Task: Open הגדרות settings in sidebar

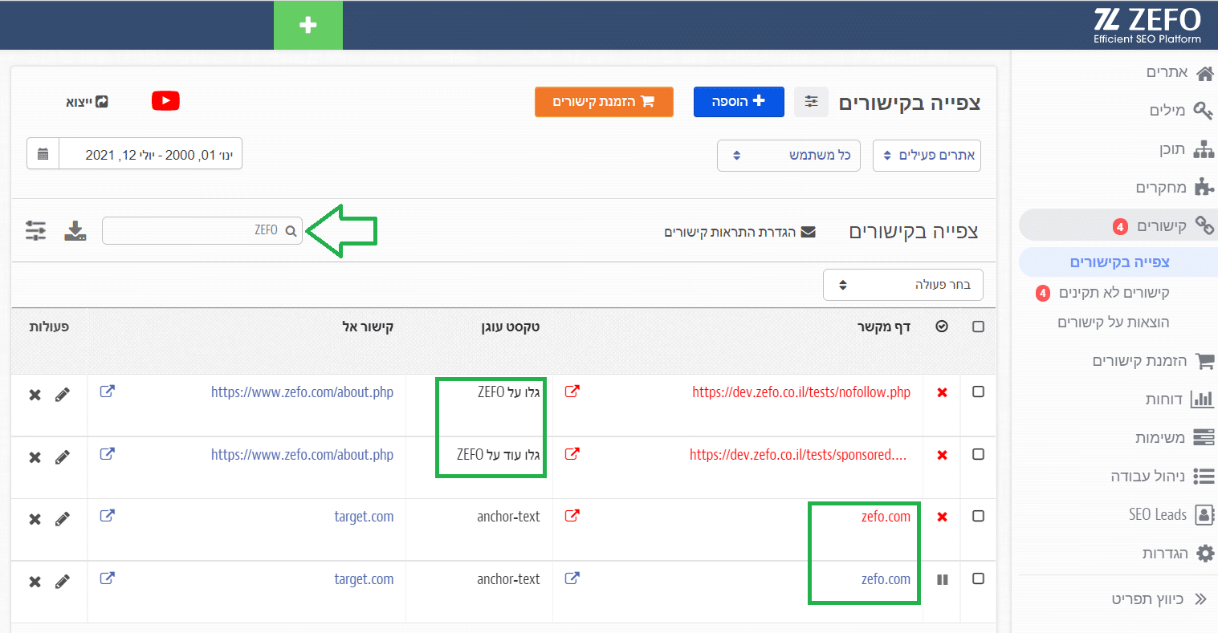Action: tap(1177, 554)
